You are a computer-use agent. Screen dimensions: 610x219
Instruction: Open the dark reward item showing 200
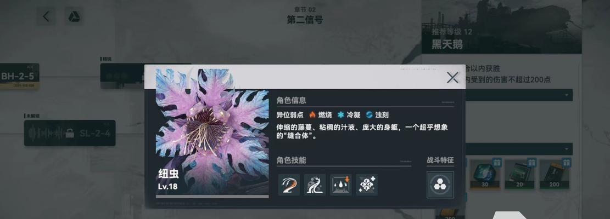555,174
